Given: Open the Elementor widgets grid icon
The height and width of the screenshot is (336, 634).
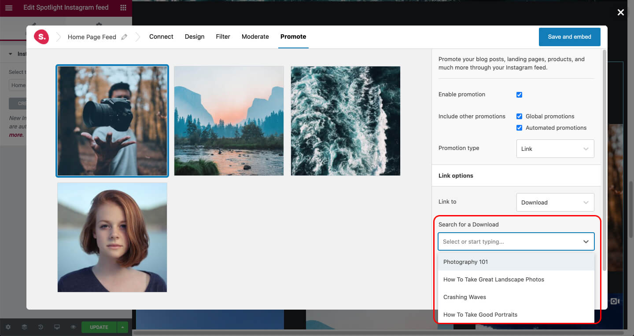Looking at the screenshot, I should [x=123, y=8].
